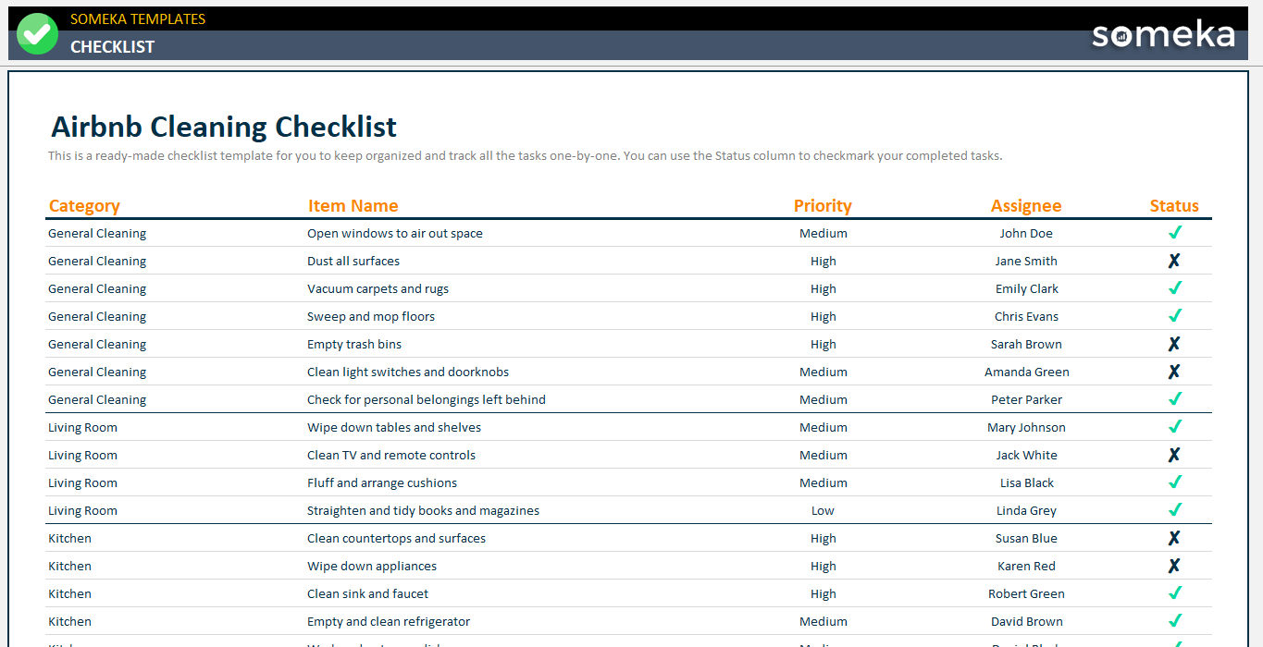The image size is (1263, 647).
Task: Click the Category column header
Action: coord(84,206)
